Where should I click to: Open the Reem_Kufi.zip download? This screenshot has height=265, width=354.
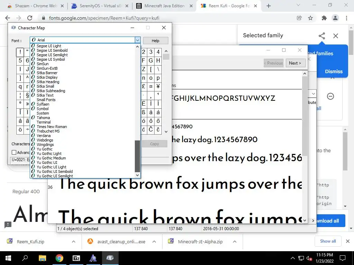[x=30, y=242]
